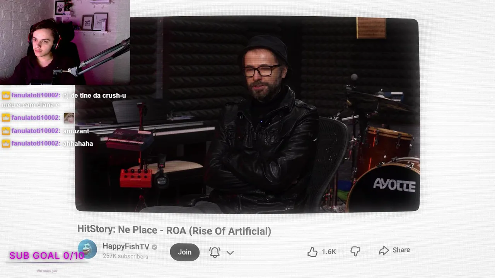Dislike the video with the thumbs-down icon
The width and height of the screenshot is (495, 278).
(355, 251)
